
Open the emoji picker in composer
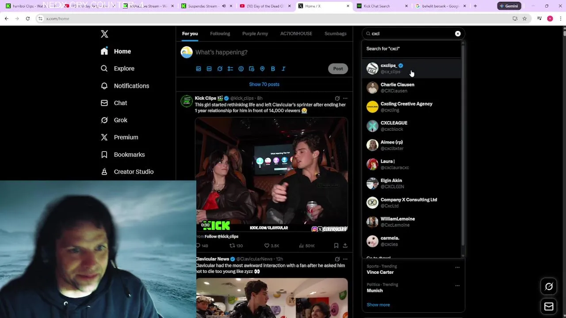241,69
